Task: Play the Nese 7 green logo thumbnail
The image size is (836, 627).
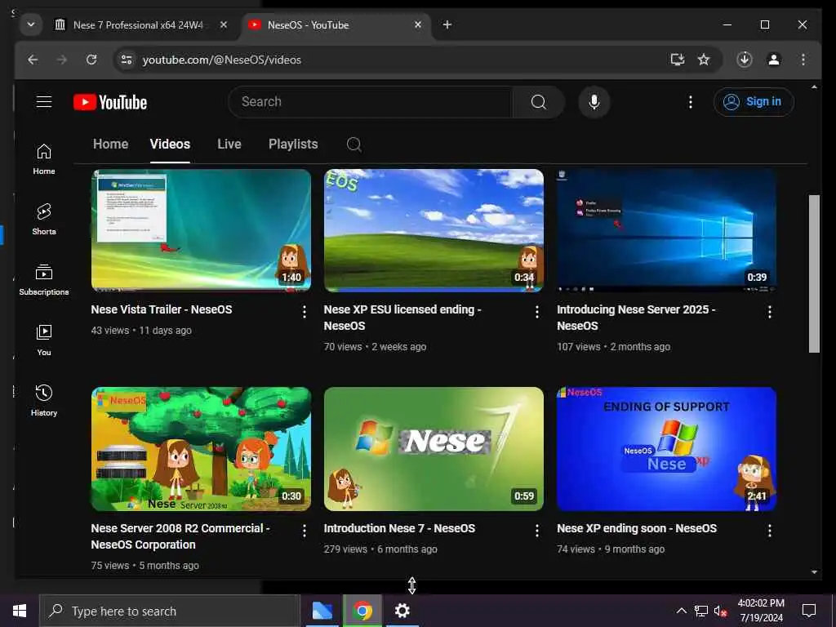Action: click(434, 449)
